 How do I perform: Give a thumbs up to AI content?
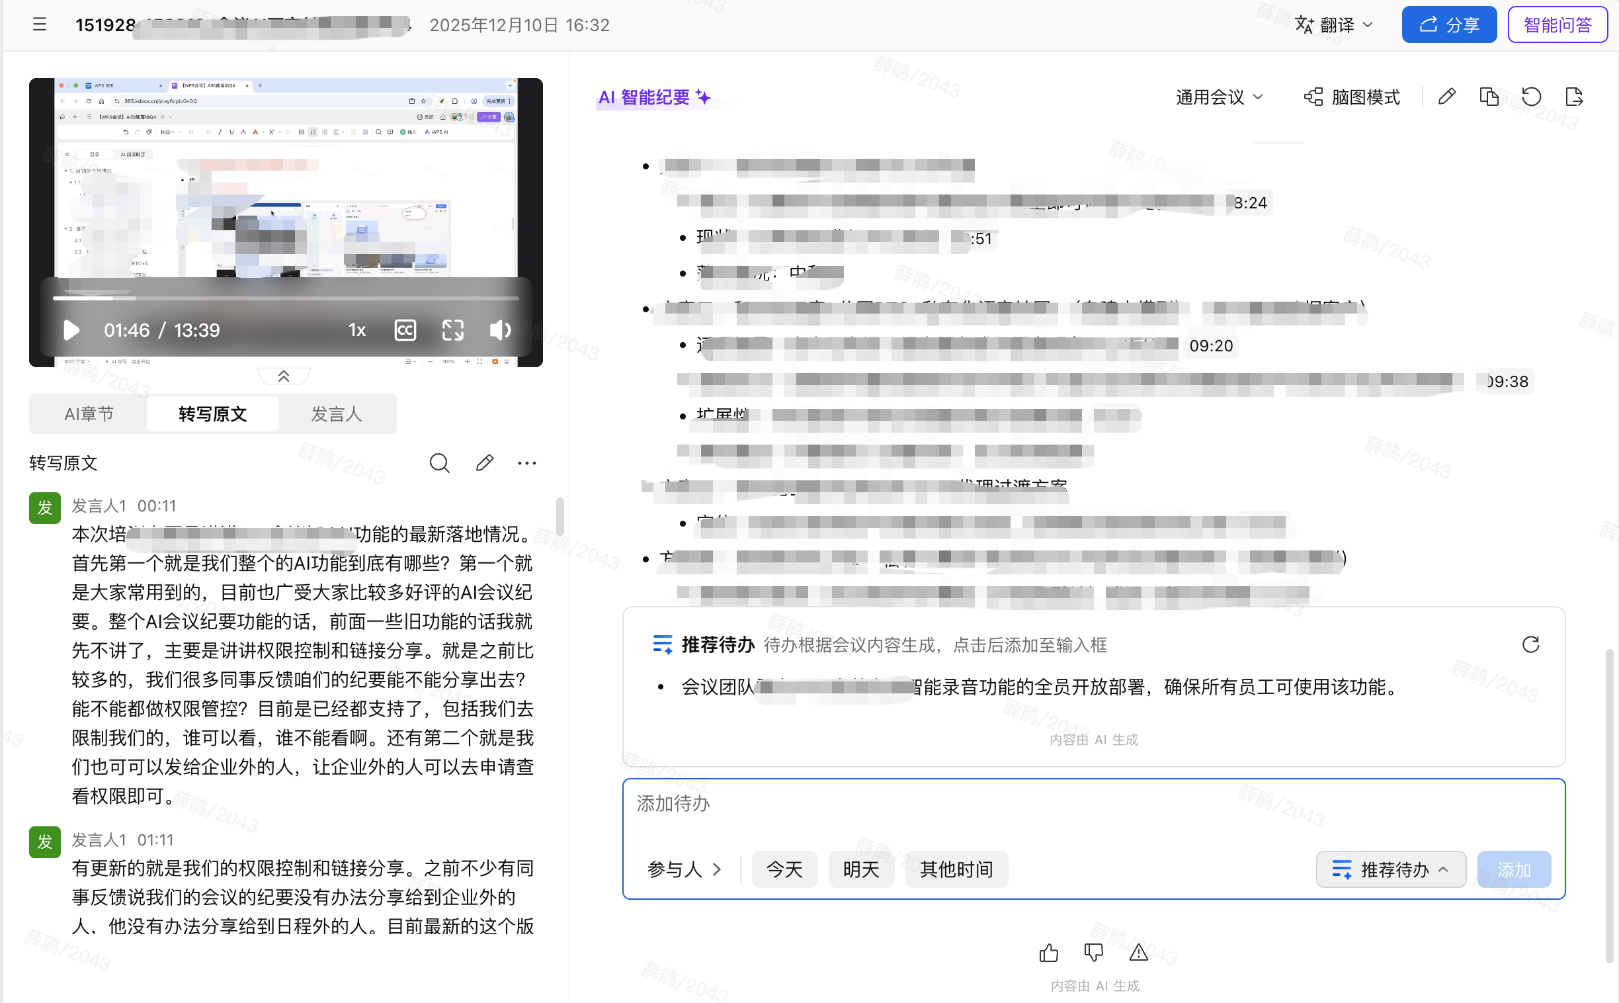[1048, 953]
